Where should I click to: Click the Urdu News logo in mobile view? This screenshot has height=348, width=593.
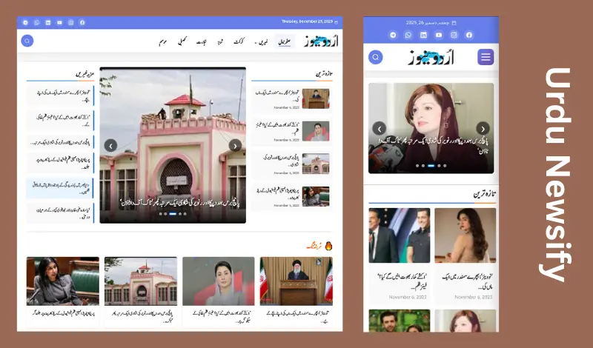tap(431, 58)
